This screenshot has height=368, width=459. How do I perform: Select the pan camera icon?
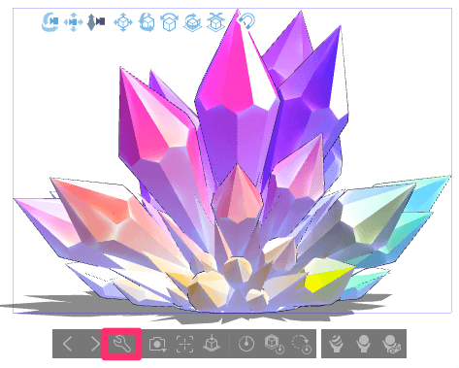[74, 22]
